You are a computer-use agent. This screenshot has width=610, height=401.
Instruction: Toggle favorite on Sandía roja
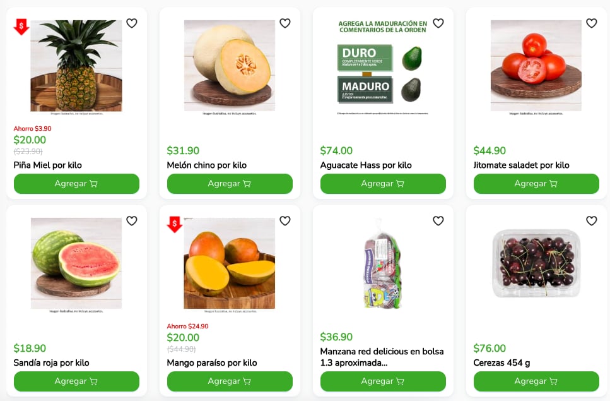(x=131, y=221)
